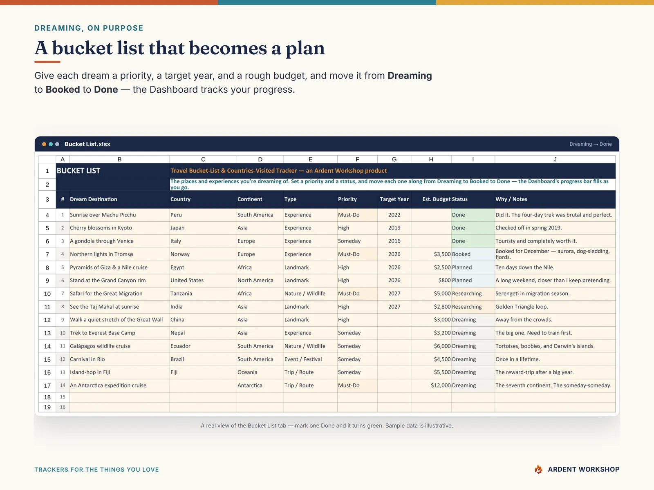
Task: Select the A gondola through Venice cell
Action: 119,241
